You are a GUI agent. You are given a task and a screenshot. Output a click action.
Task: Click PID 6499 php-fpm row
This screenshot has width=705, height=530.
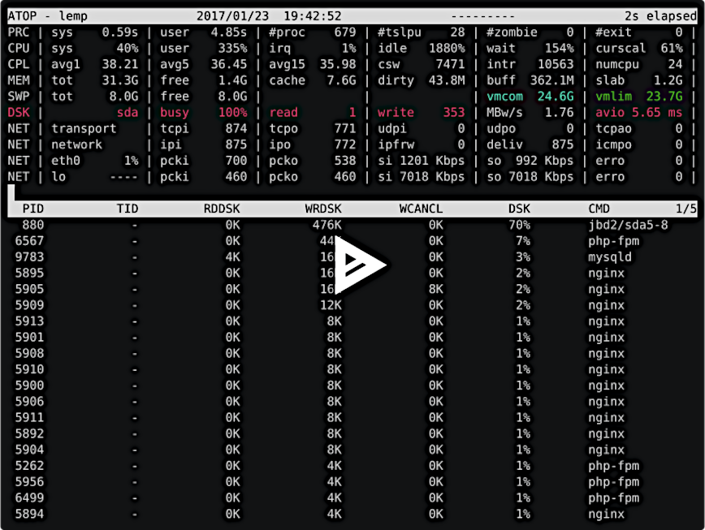[352, 498]
